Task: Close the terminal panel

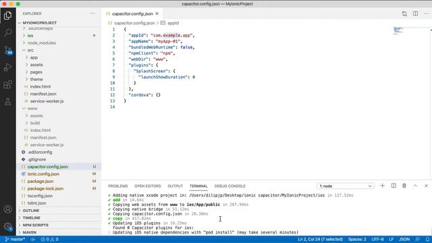Action: click(426, 186)
